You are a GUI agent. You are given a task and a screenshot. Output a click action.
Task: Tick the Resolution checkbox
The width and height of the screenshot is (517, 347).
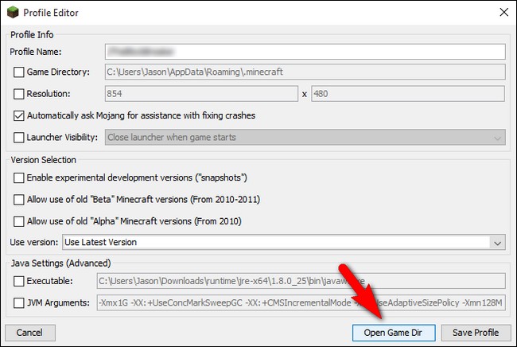(19, 94)
